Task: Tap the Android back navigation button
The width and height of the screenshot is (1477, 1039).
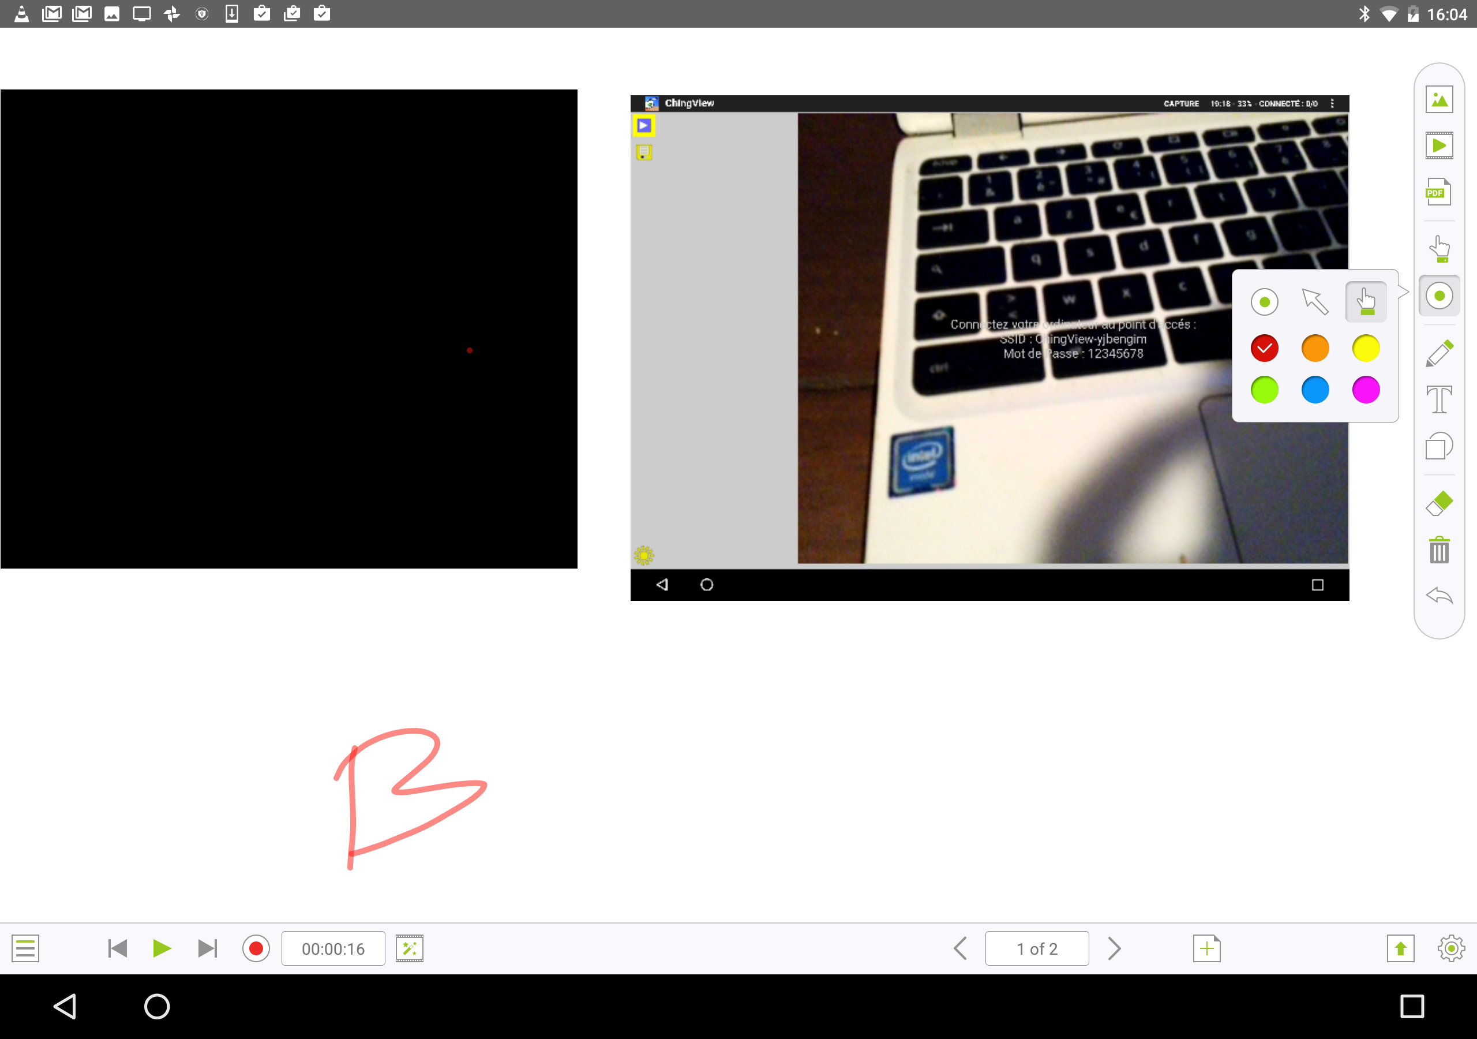Action: pos(65,1006)
